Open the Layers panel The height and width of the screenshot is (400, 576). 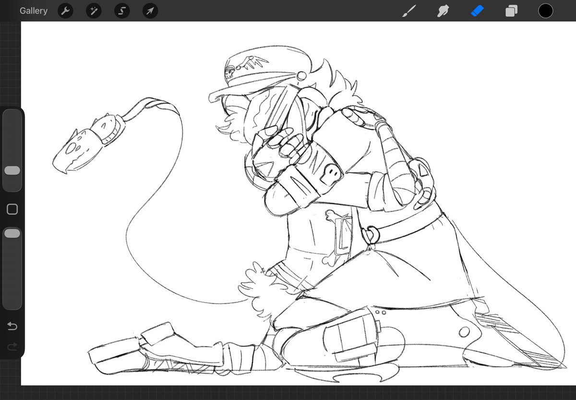pos(512,11)
